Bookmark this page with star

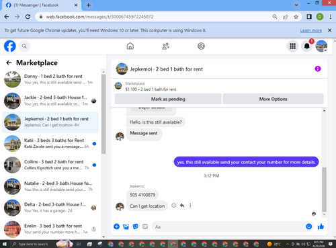pyautogui.click(x=296, y=17)
